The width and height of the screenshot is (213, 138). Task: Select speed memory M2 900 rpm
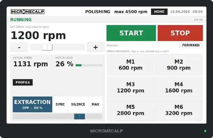click(x=179, y=65)
